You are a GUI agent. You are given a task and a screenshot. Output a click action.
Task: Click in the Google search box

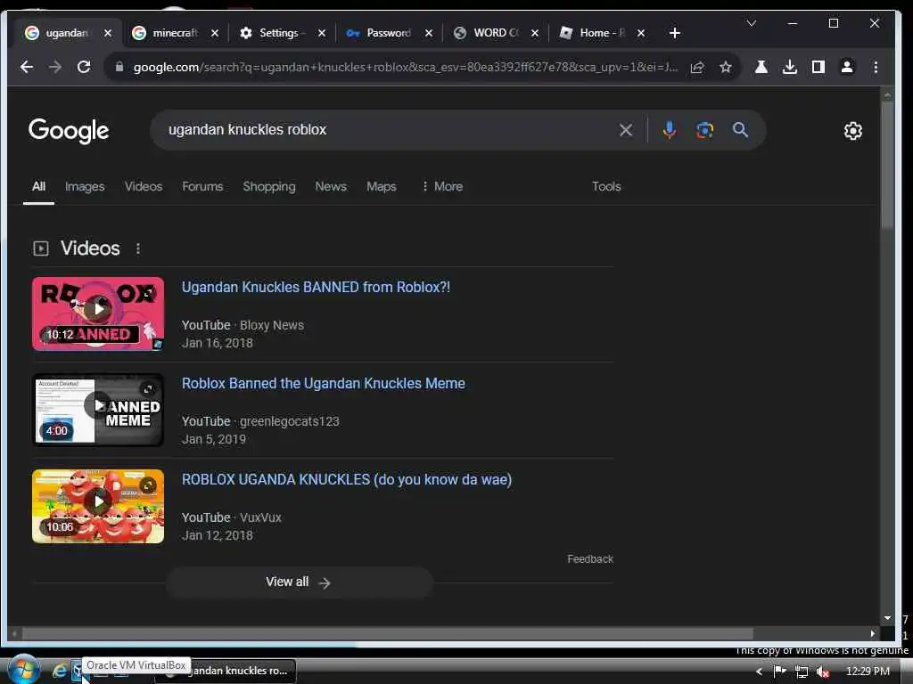coord(384,130)
